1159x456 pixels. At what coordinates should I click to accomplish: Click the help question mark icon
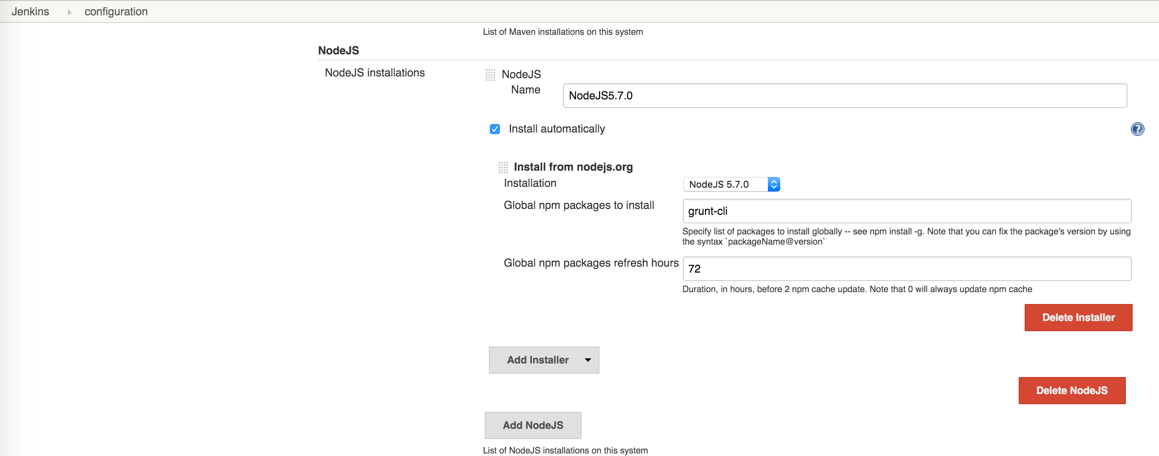[1137, 129]
